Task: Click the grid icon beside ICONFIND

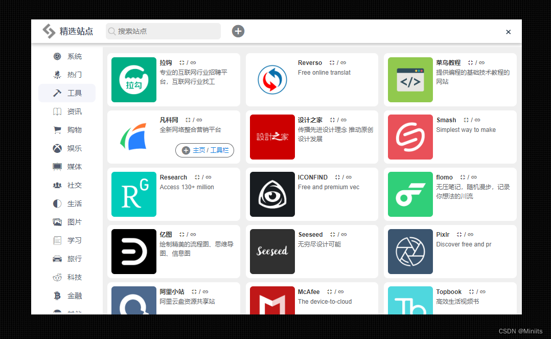Action: coord(337,177)
